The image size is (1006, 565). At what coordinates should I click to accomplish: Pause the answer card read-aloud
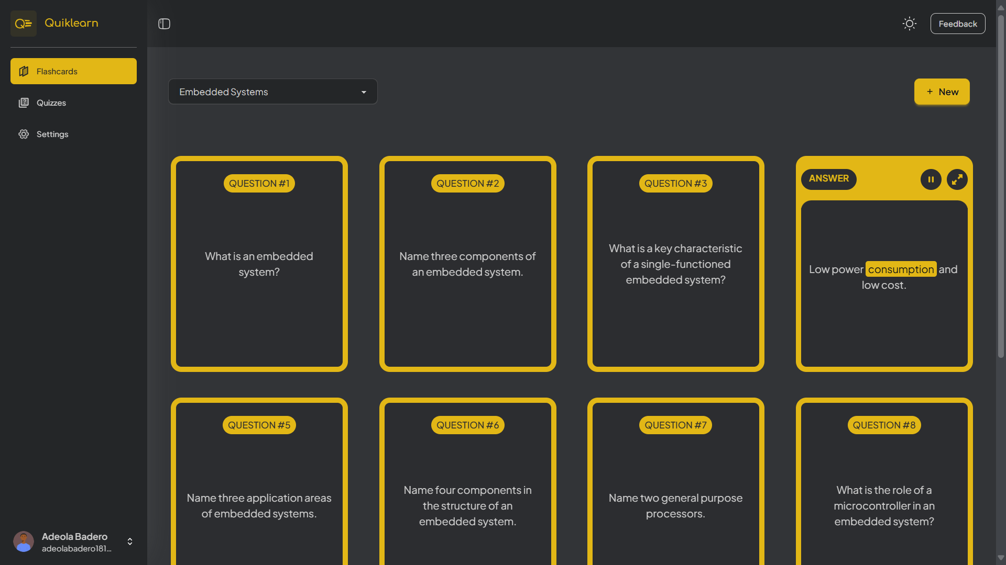coord(931,179)
